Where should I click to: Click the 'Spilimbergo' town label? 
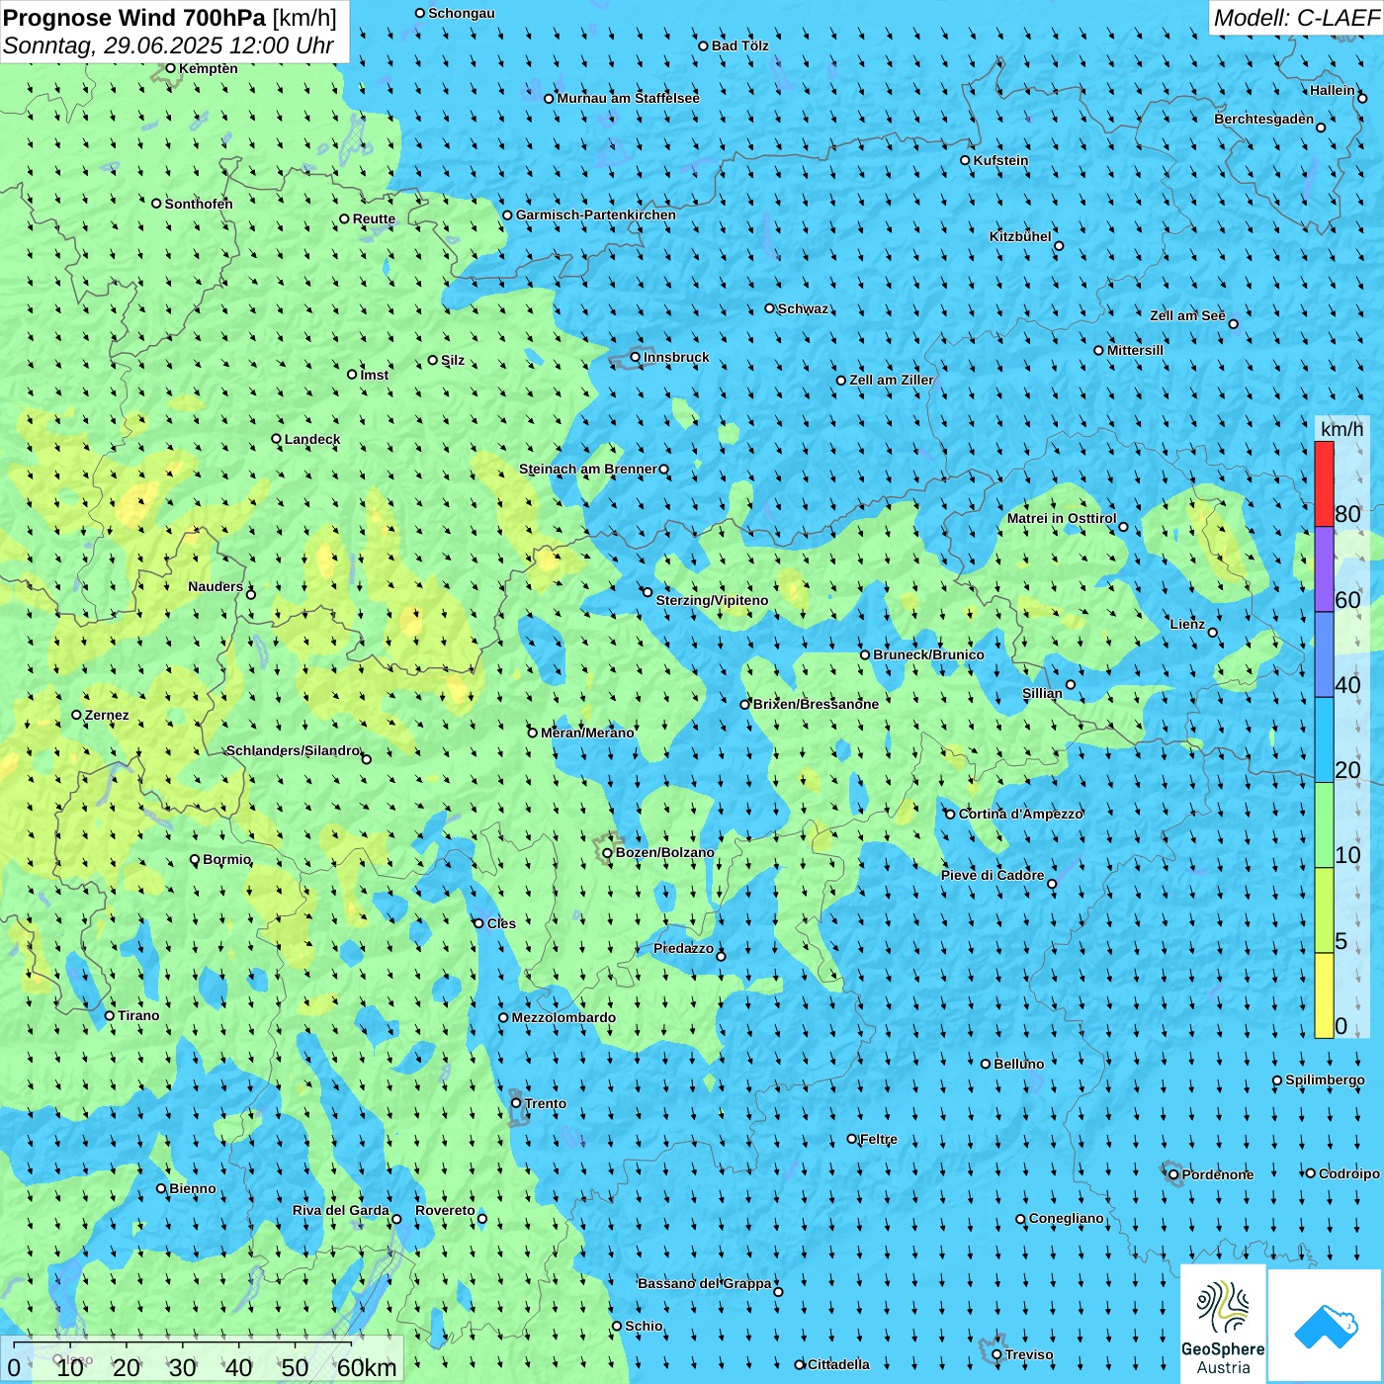pyautogui.click(x=1325, y=1080)
